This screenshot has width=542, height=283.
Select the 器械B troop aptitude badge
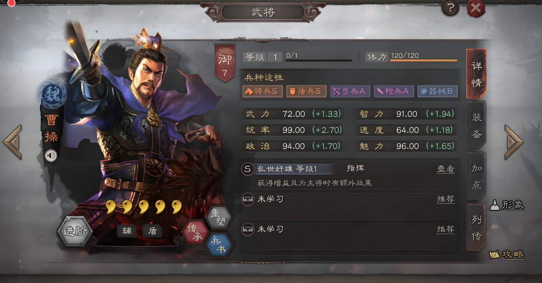pyautogui.click(x=437, y=91)
